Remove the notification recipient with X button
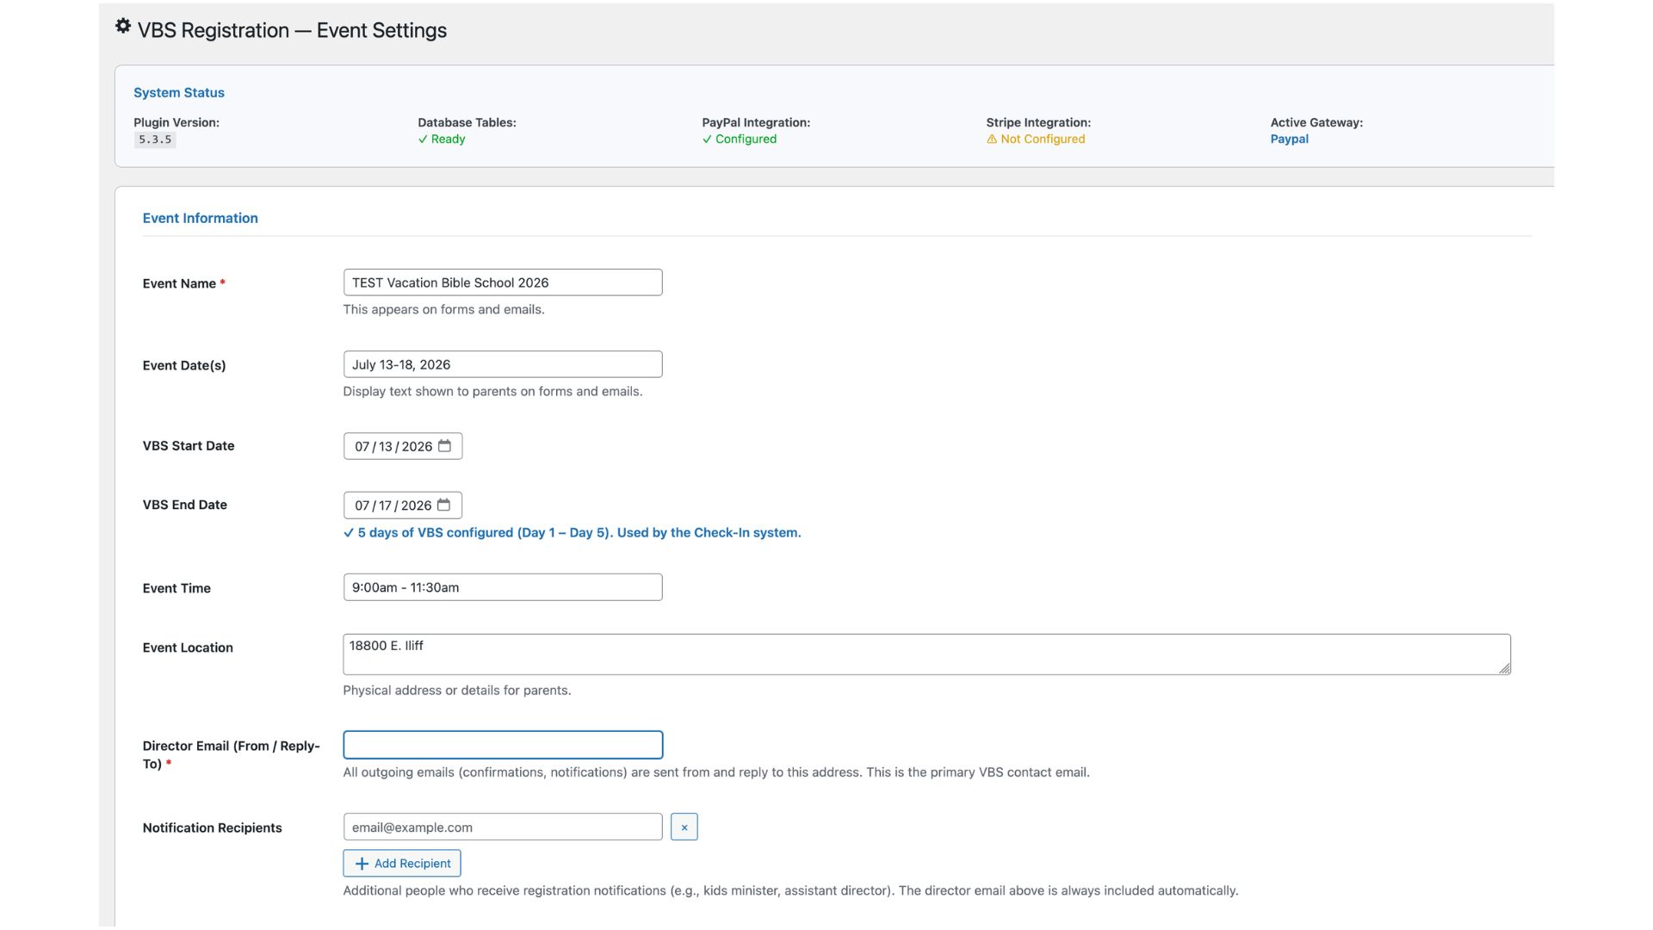 pos(684,828)
